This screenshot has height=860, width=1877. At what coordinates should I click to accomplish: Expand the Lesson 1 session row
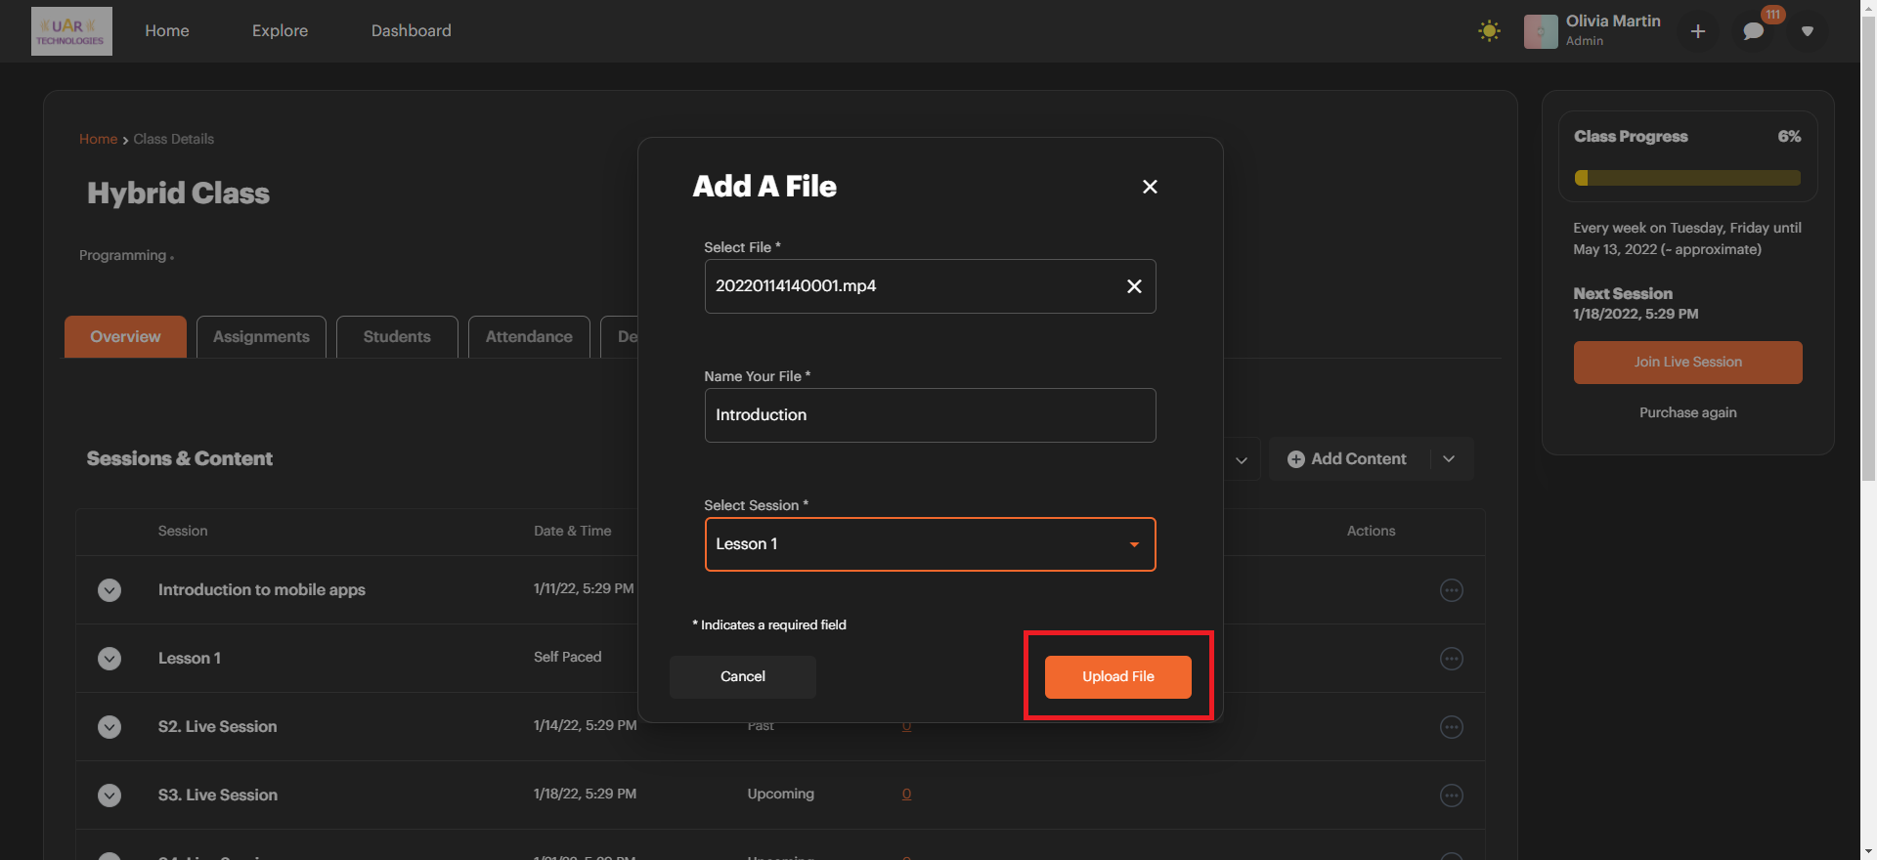109,659
